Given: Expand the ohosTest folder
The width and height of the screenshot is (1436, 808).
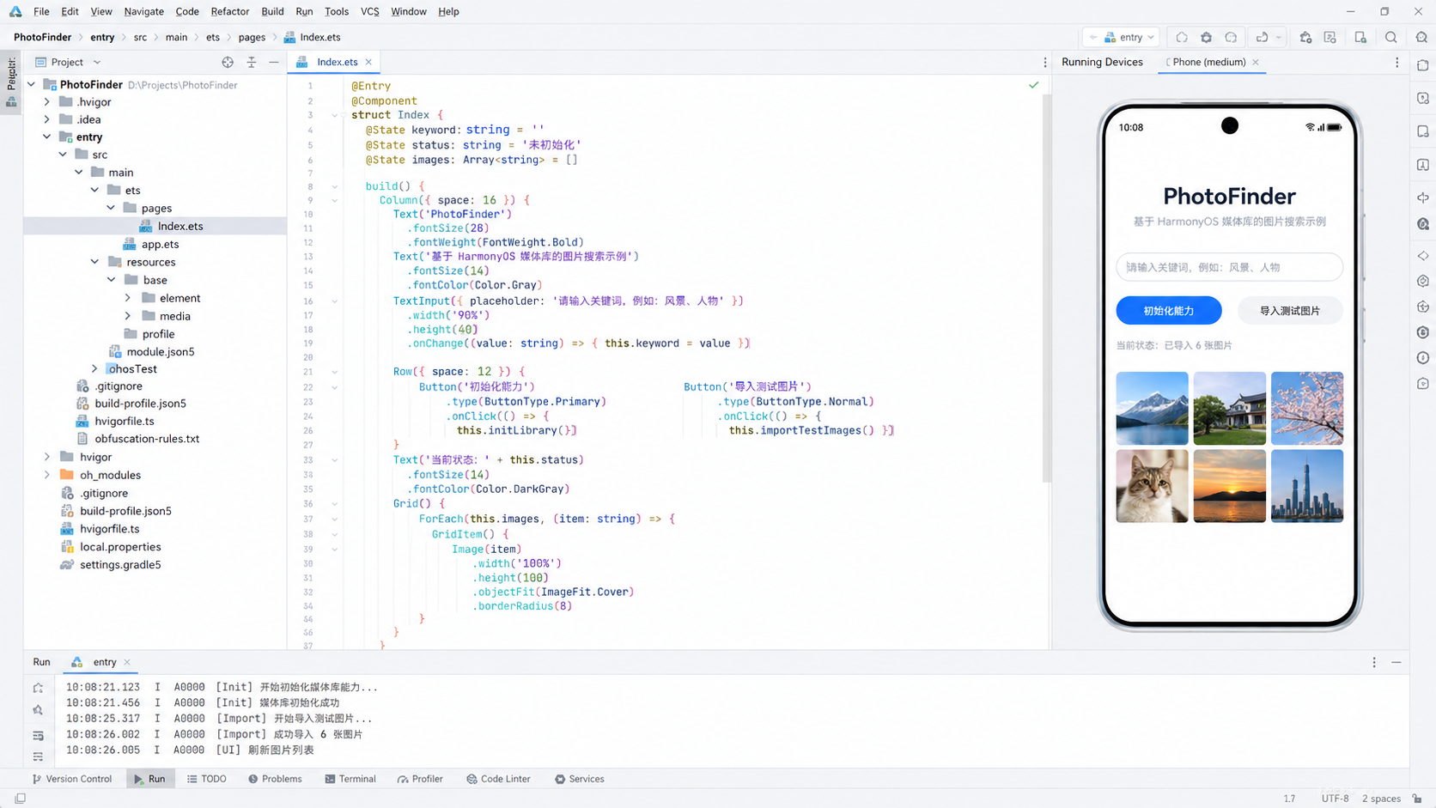Looking at the screenshot, I should pos(95,369).
